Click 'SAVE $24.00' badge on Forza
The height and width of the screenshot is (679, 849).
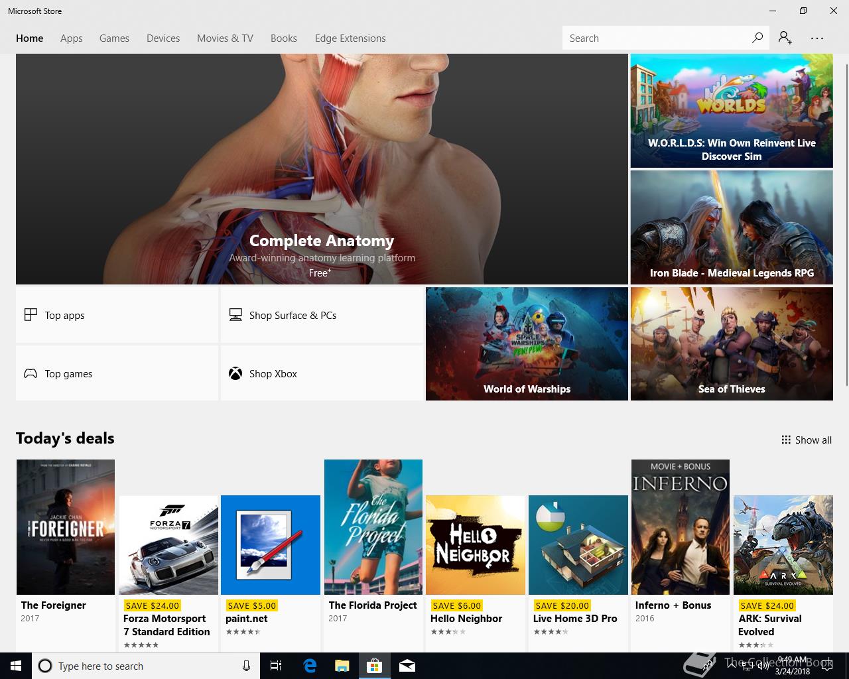pyautogui.click(x=152, y=605)
